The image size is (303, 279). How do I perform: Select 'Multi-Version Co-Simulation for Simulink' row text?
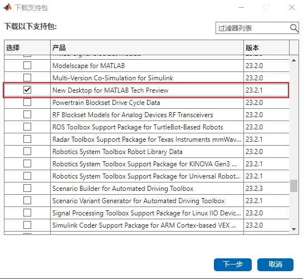tap(113, 78)
